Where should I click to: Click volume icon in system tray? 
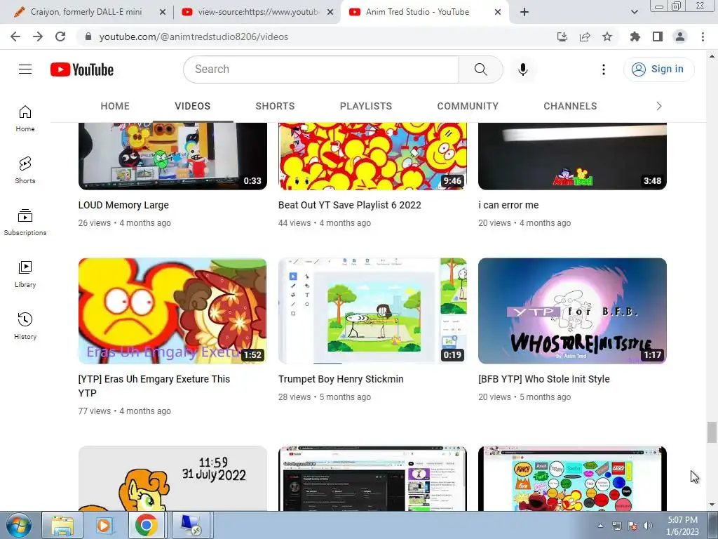[647, 526]
